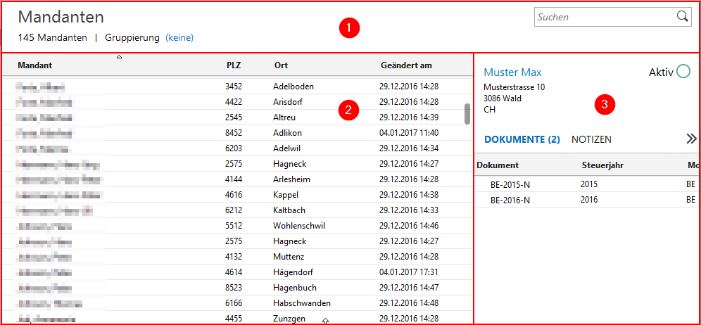
Task: Open the Muster Max client link
Action: pyautogui.click(x=512, y=72)
